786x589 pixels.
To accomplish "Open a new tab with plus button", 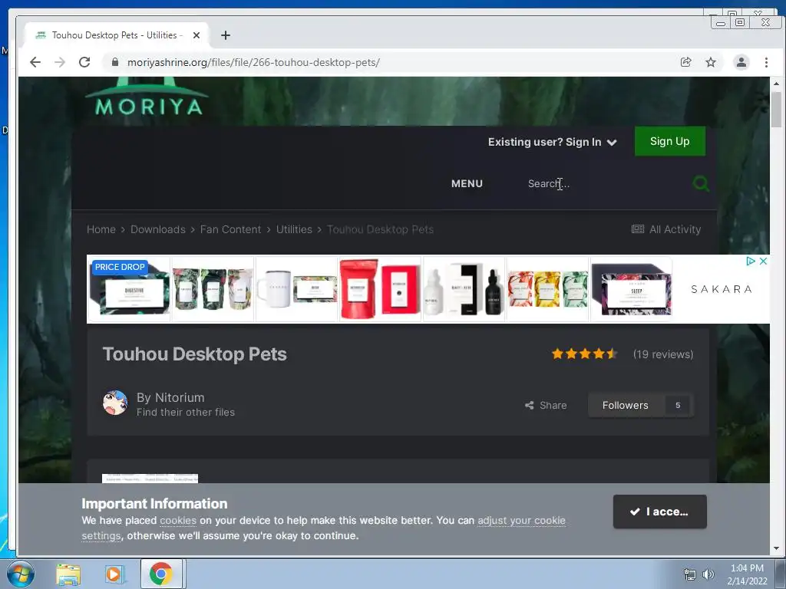I will (226, 35).
